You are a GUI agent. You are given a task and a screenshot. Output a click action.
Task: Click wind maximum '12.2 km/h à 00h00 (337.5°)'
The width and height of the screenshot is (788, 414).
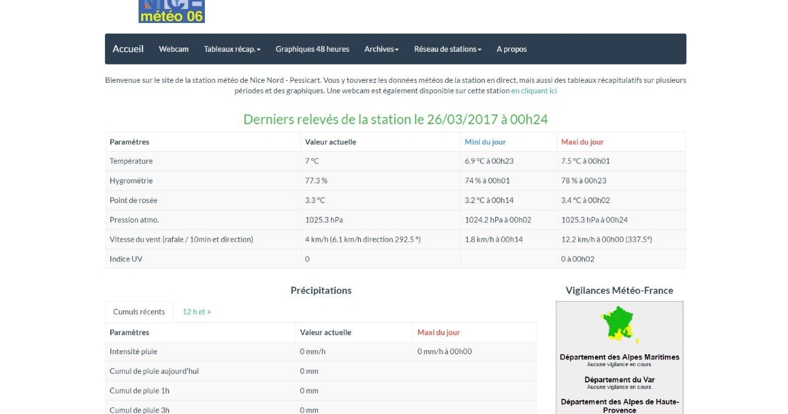(x=607, y=239)
